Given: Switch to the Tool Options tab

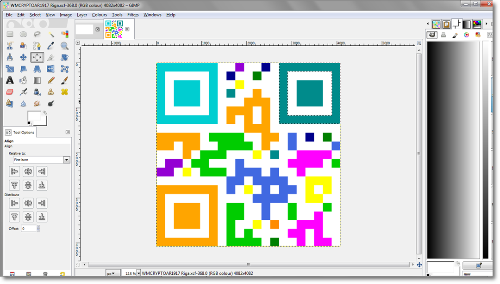Looking at the screenshot, I should [20, 132].
